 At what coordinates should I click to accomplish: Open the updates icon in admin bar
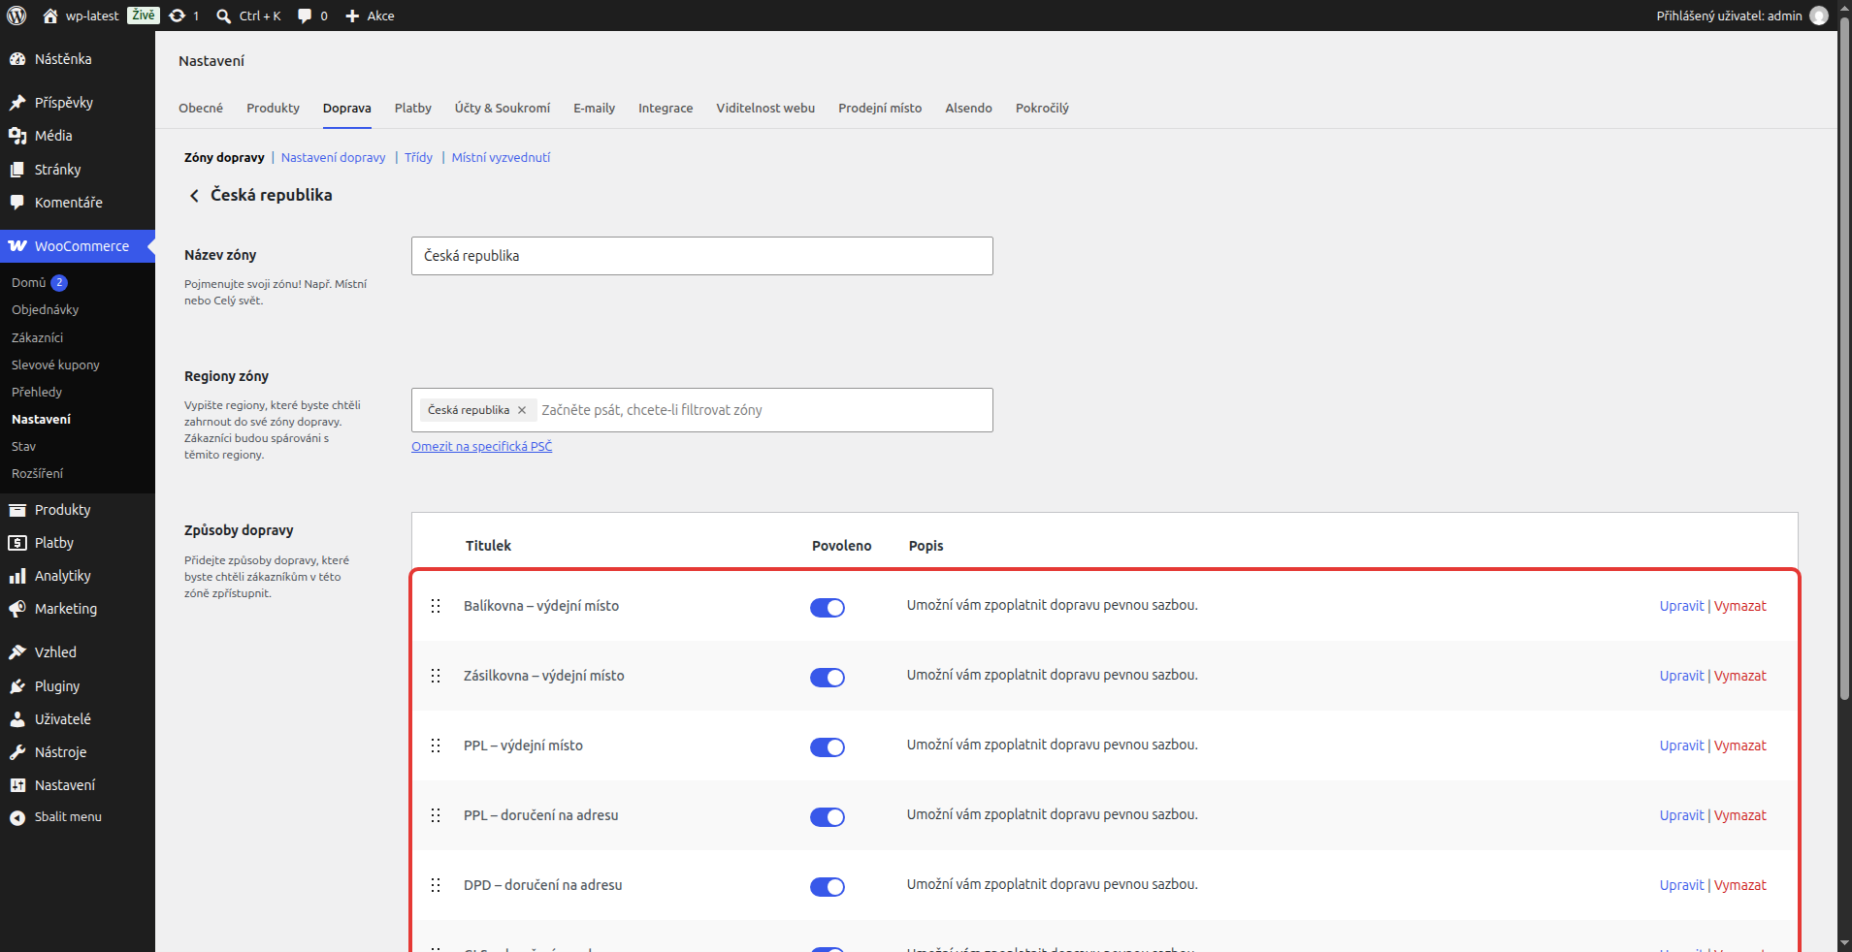183,16
